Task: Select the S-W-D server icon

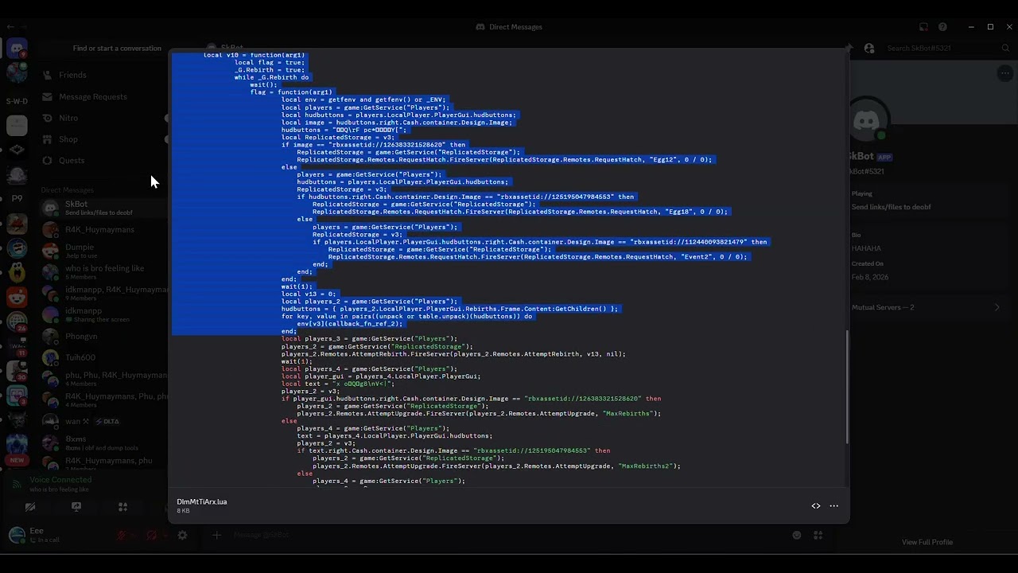Action: point(17,101)
